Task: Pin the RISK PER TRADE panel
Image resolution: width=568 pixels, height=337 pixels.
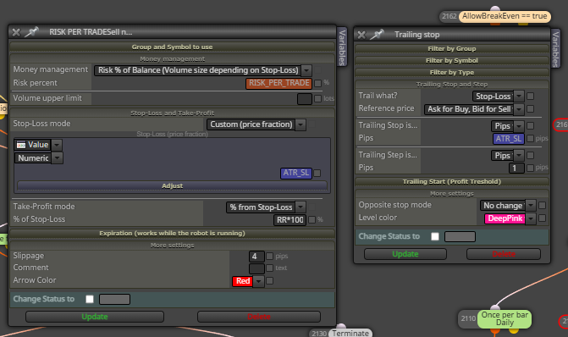Action: click(31, 32)
